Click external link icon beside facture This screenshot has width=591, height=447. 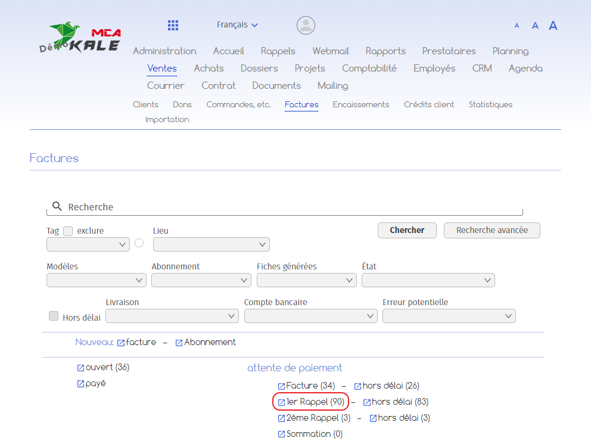(121, 343)
